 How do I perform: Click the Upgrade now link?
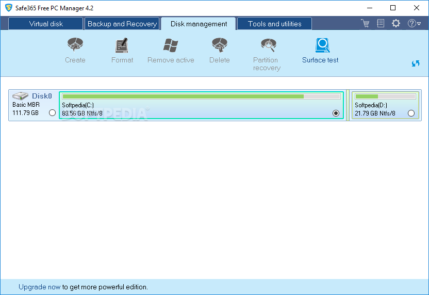coord(39,287)
